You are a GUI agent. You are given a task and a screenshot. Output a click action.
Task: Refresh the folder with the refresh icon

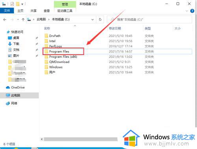100,20
